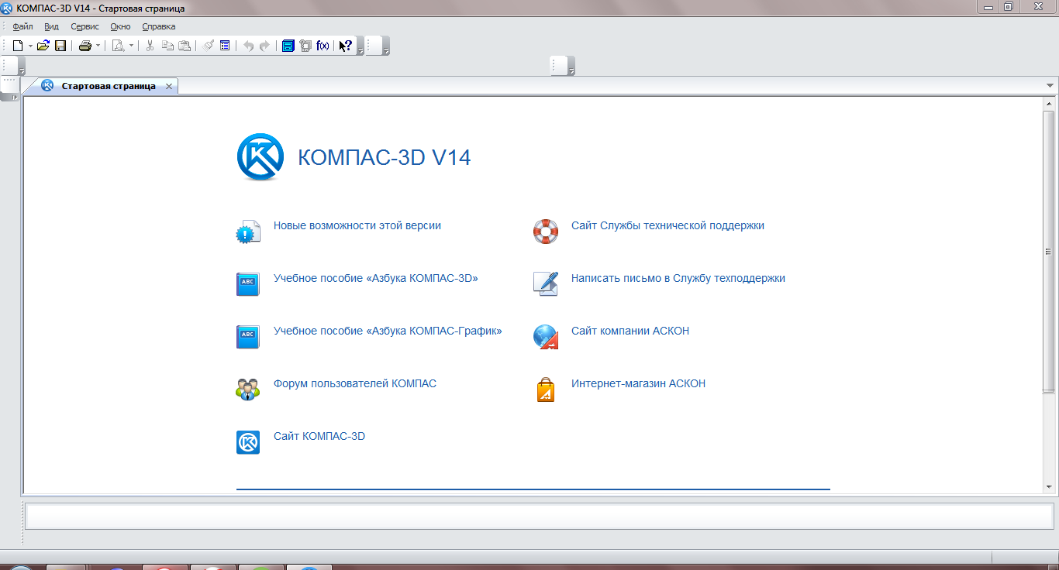
Task: Click the lifebuoy technical support icon
Action: click(545, 231)
